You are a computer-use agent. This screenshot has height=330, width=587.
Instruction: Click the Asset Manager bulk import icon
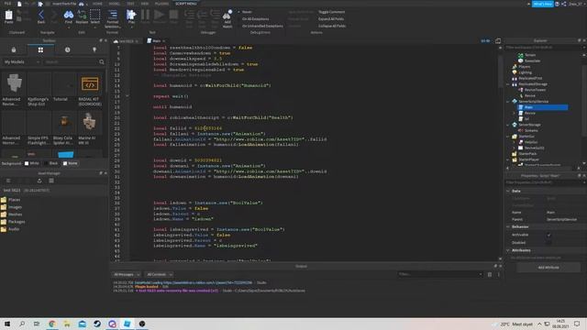click(x=39, y=181)
